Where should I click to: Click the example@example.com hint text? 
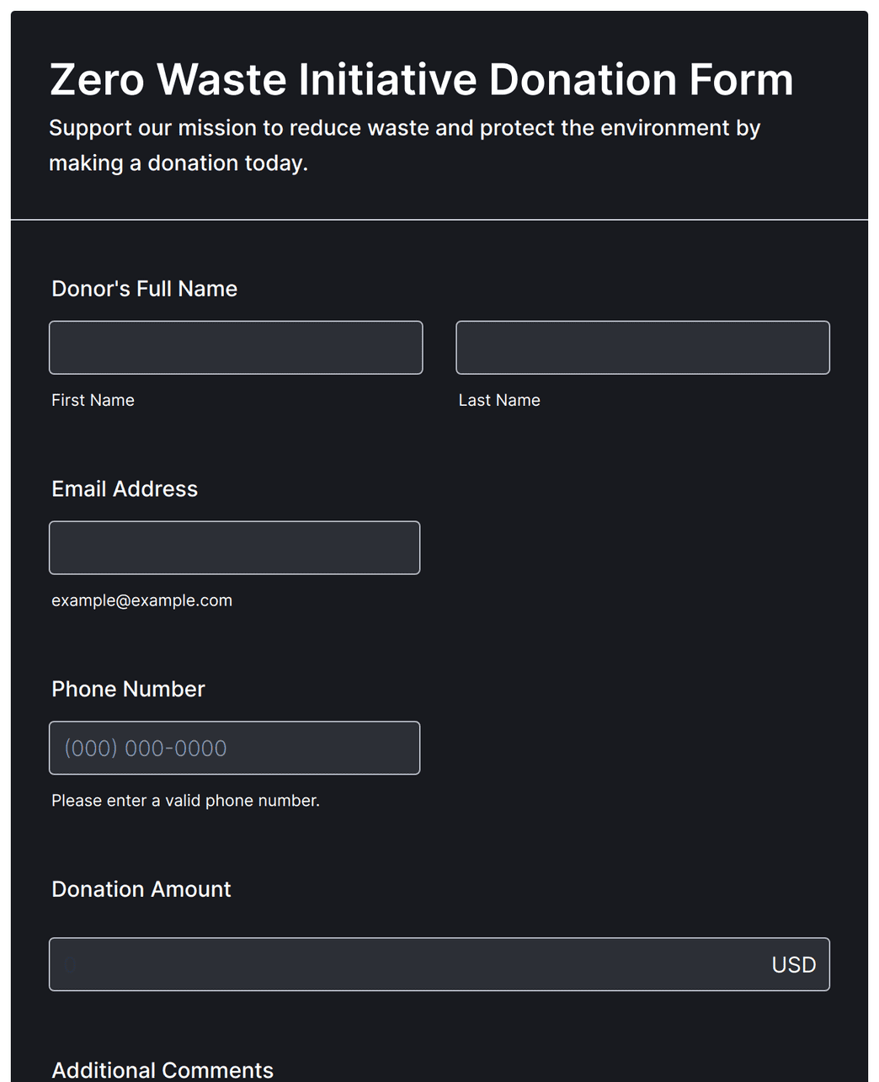point(141,600)
